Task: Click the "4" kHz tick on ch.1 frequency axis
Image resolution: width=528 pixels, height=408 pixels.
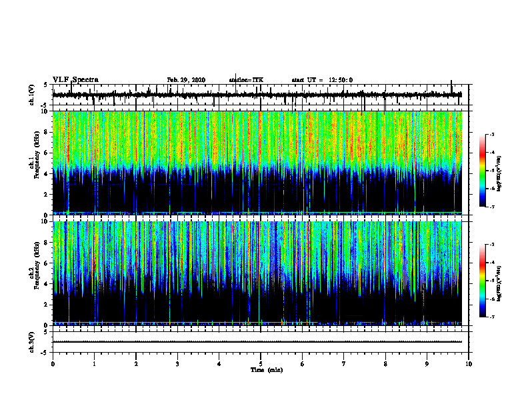Action: pos(47,174)
